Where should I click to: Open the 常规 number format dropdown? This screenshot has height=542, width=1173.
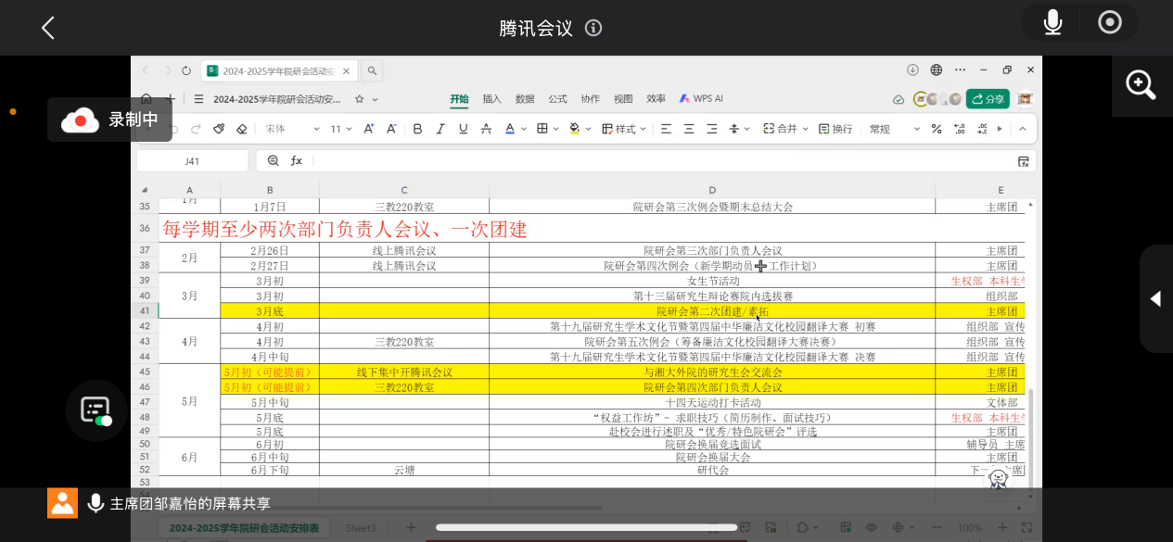point(894,129)
